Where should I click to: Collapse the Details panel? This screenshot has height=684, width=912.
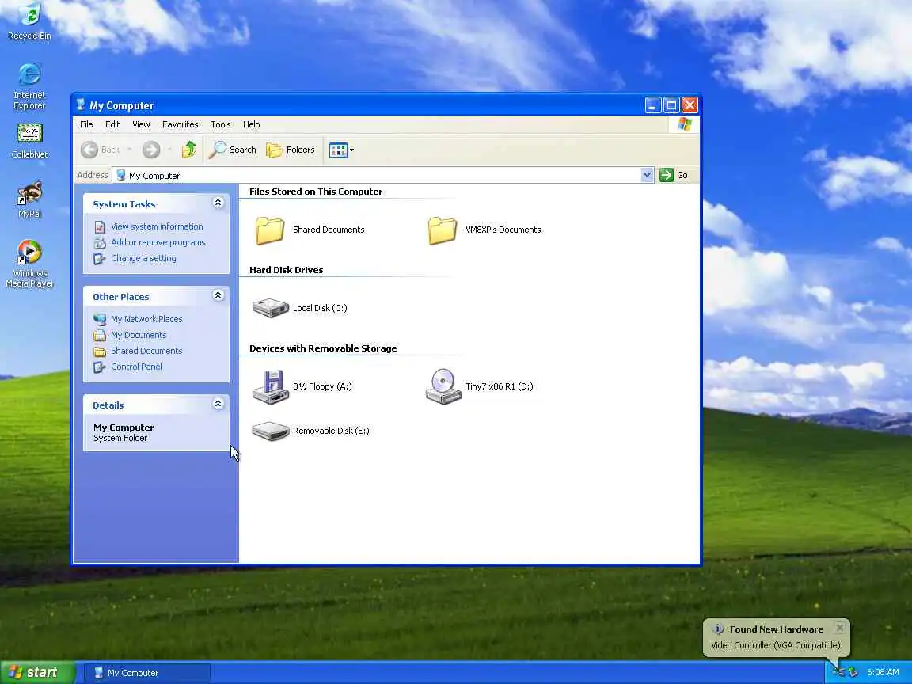[x=218, y=404]
